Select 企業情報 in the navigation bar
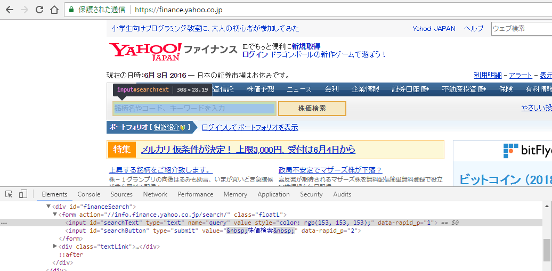Image resolution: width=552 pixels, height=271 pixels. click(365, 89)
